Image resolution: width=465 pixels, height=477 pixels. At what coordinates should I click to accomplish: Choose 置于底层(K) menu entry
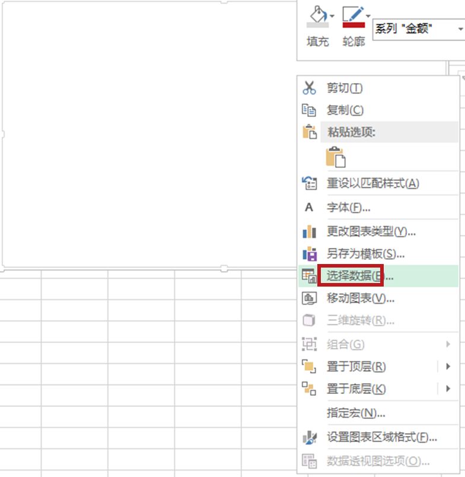[378, 389]
